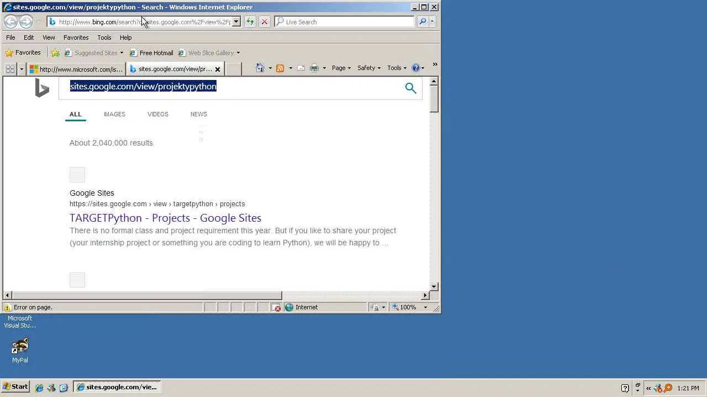Click the horizontal scrollbar right arrow
This screenshot has width=707, height=397.
click(425, 296)
